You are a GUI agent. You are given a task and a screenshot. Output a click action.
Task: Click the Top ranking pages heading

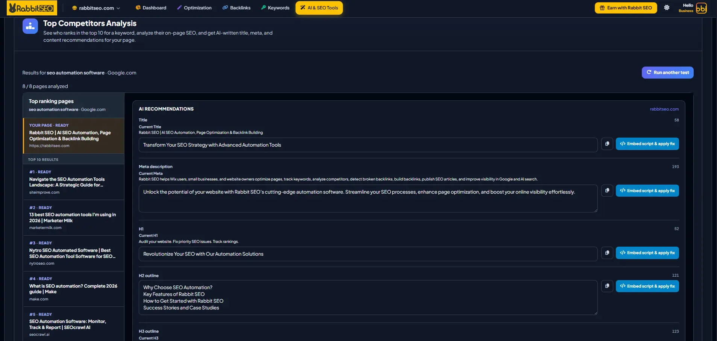51,101
